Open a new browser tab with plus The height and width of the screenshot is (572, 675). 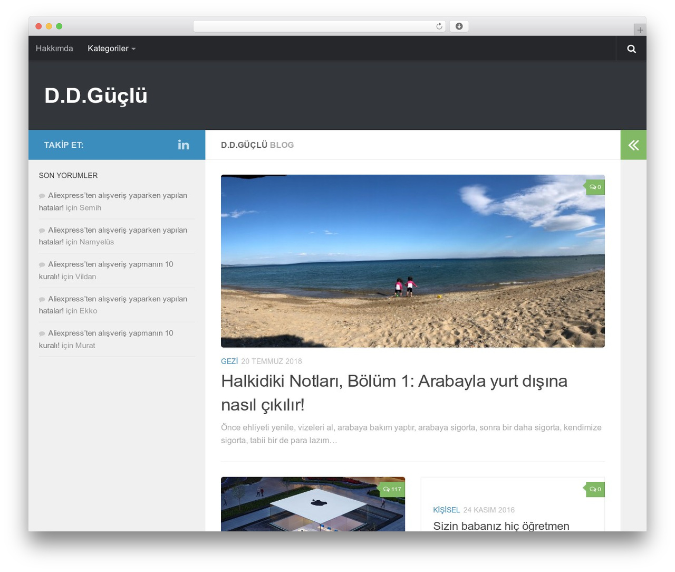tap(640, 30)
